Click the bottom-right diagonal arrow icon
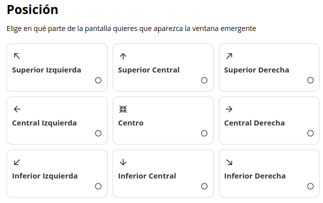Screen dimensions: 323x203 click(229, 162)
